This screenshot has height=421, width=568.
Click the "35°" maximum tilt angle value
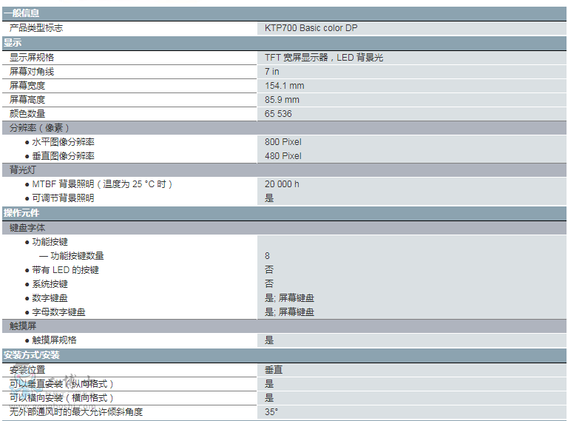(x=271, y=412)
